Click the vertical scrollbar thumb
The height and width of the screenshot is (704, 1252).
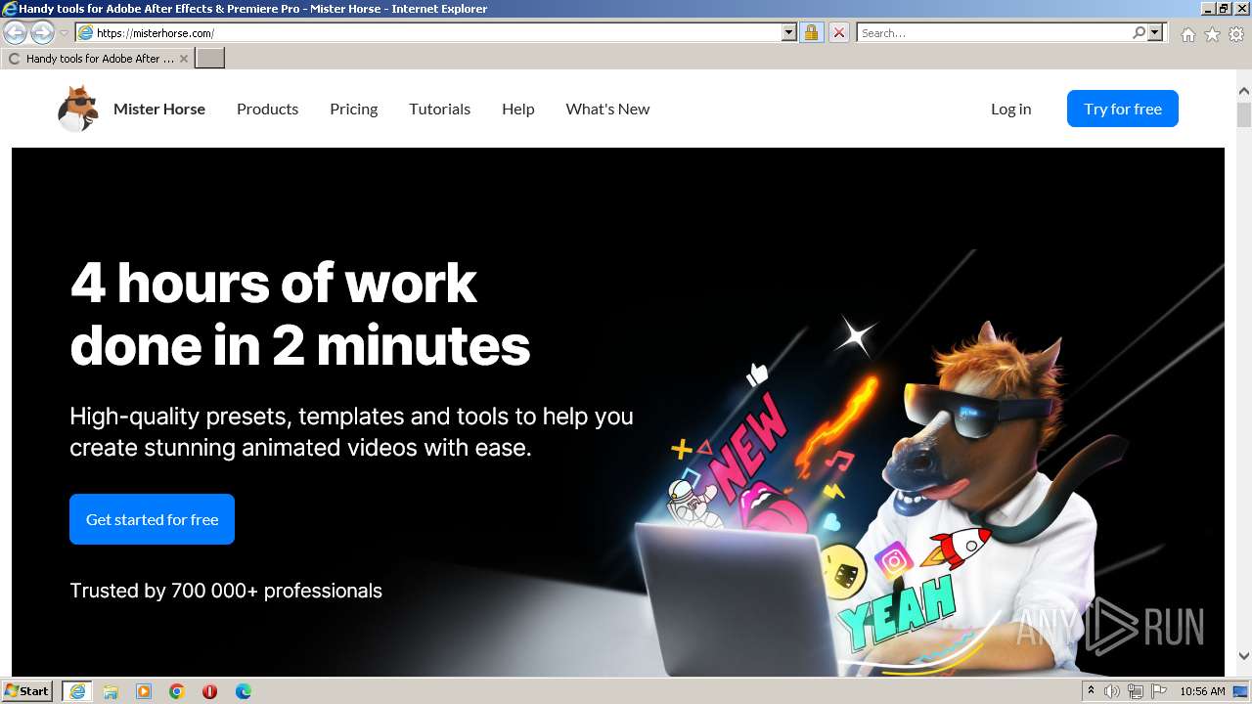coord(1243,114)
